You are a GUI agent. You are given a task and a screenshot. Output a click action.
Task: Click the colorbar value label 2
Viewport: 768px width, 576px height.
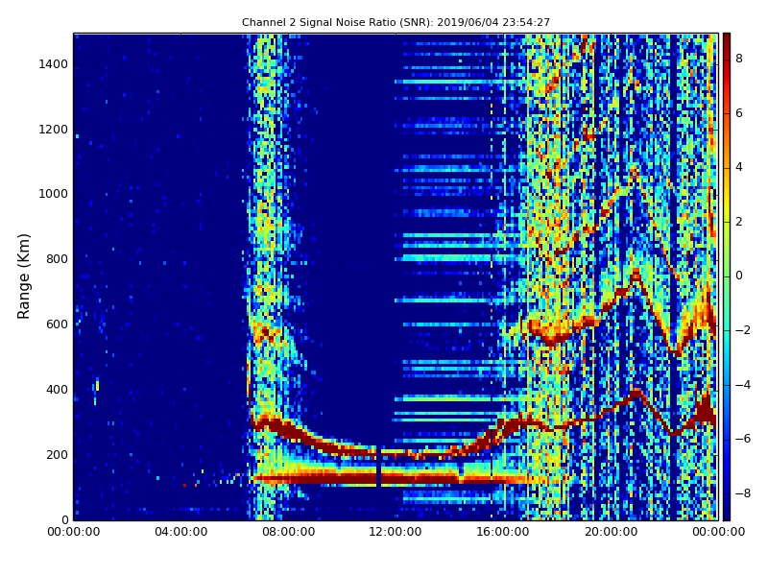coord(739,222)
